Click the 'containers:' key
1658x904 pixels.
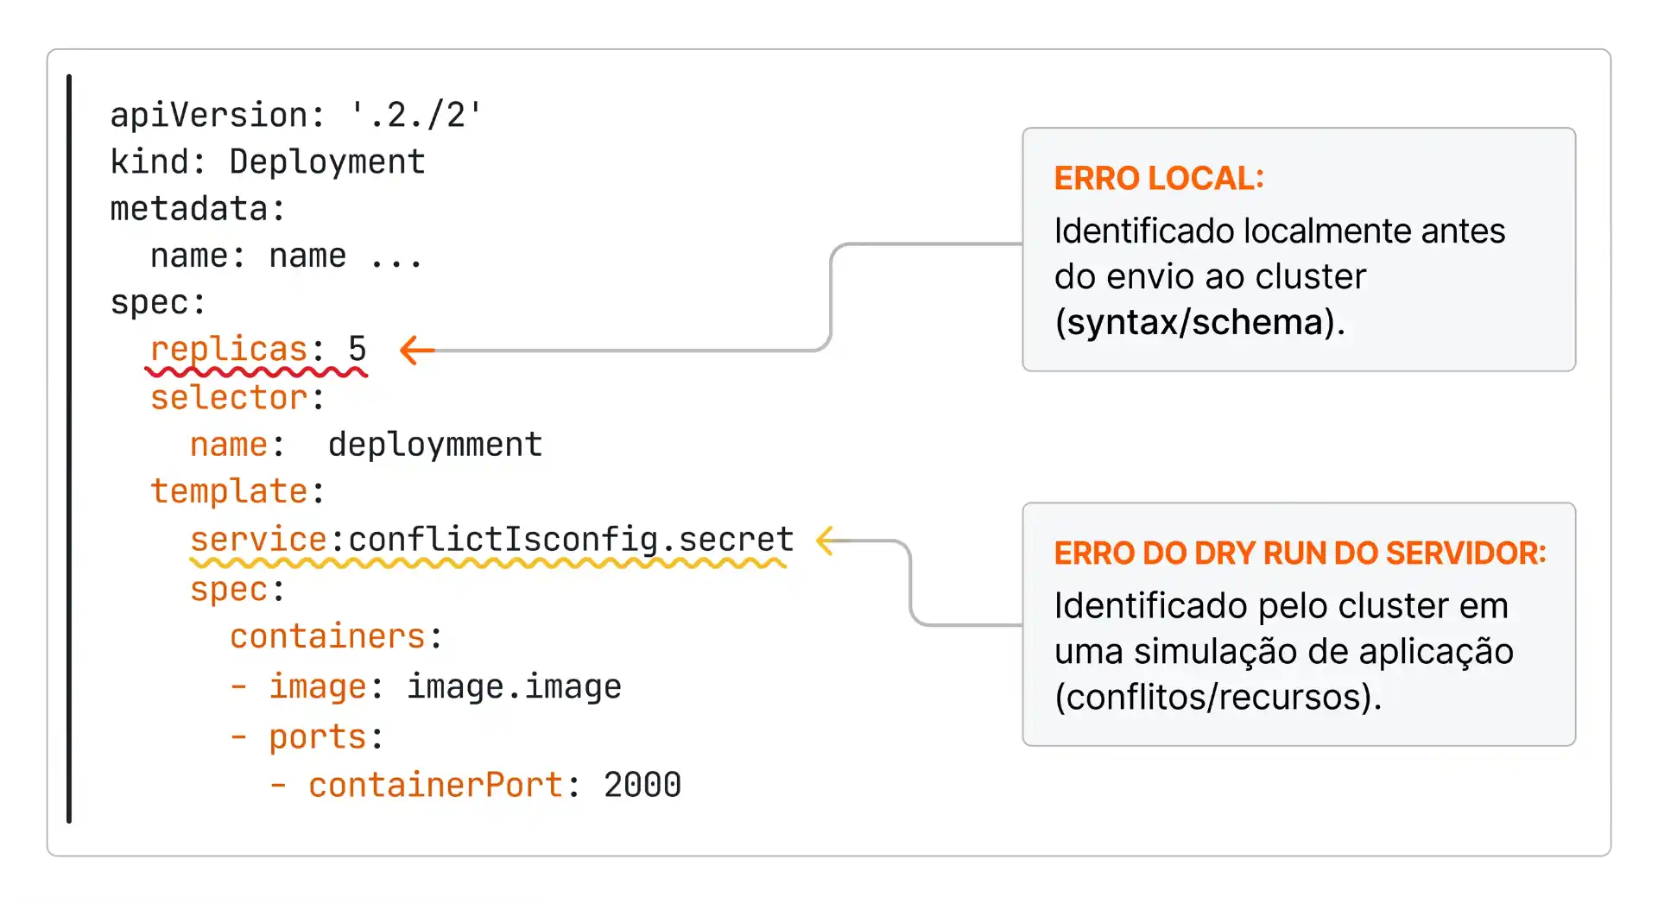point(336,637)
